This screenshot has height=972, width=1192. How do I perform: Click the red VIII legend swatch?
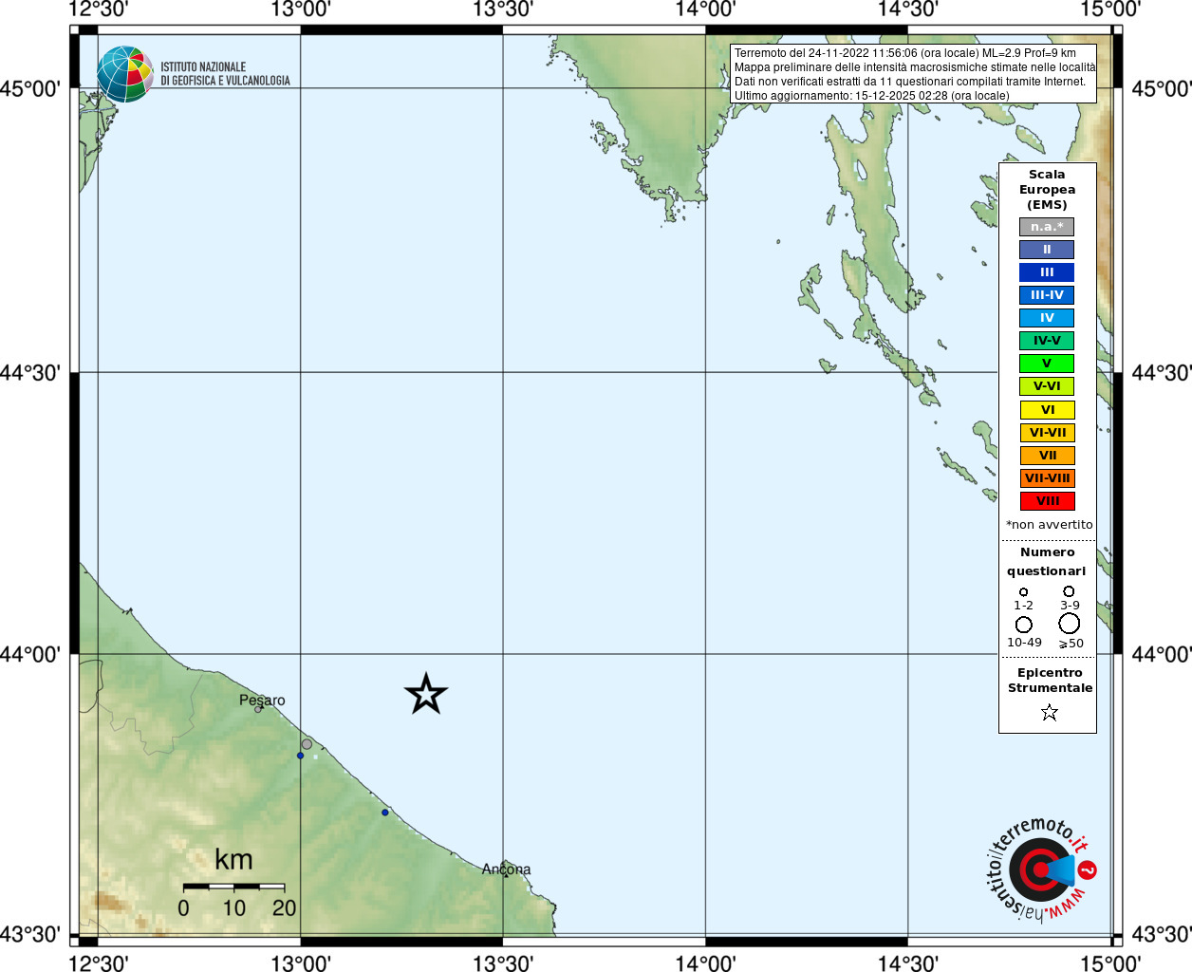tap(1047, 501)
